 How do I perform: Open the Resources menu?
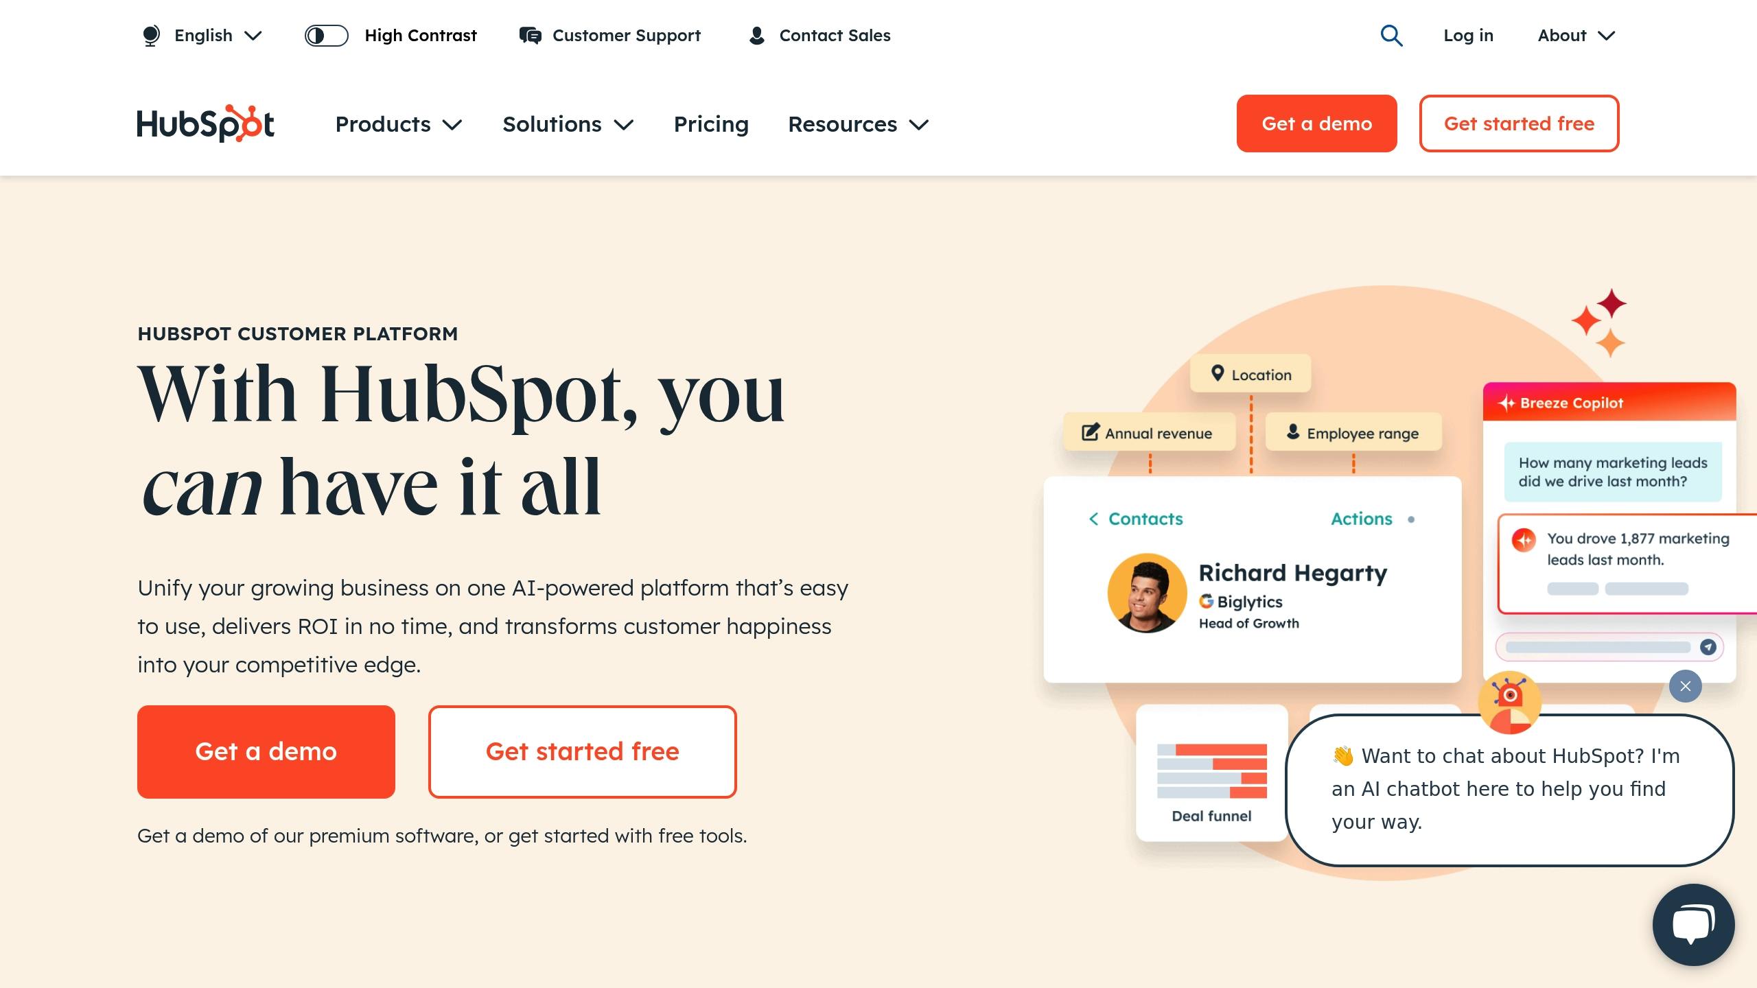[x=859, y=123]
